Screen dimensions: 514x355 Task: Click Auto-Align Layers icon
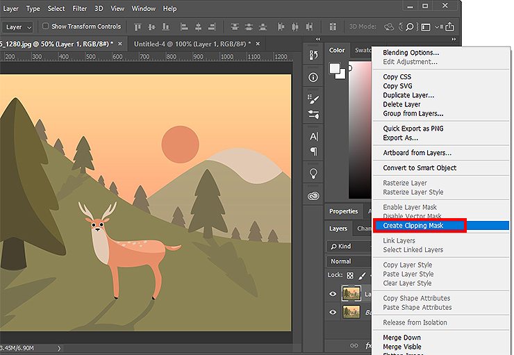(333, 27)
